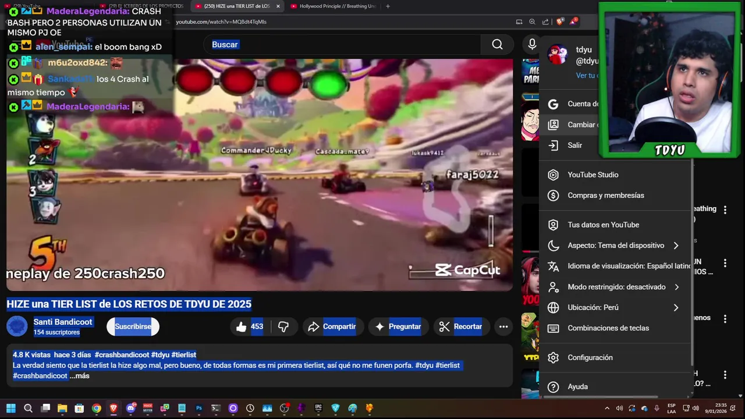
Task: Click the video player to pause
Action: click(x=260, y=175)
